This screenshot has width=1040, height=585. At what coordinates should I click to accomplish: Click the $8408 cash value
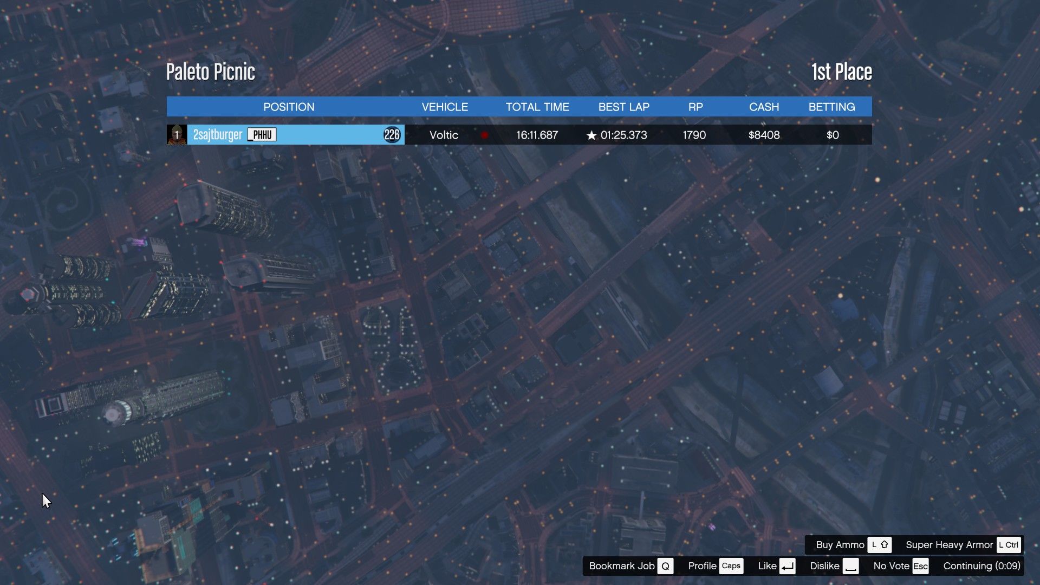click(x=764, y=135)
